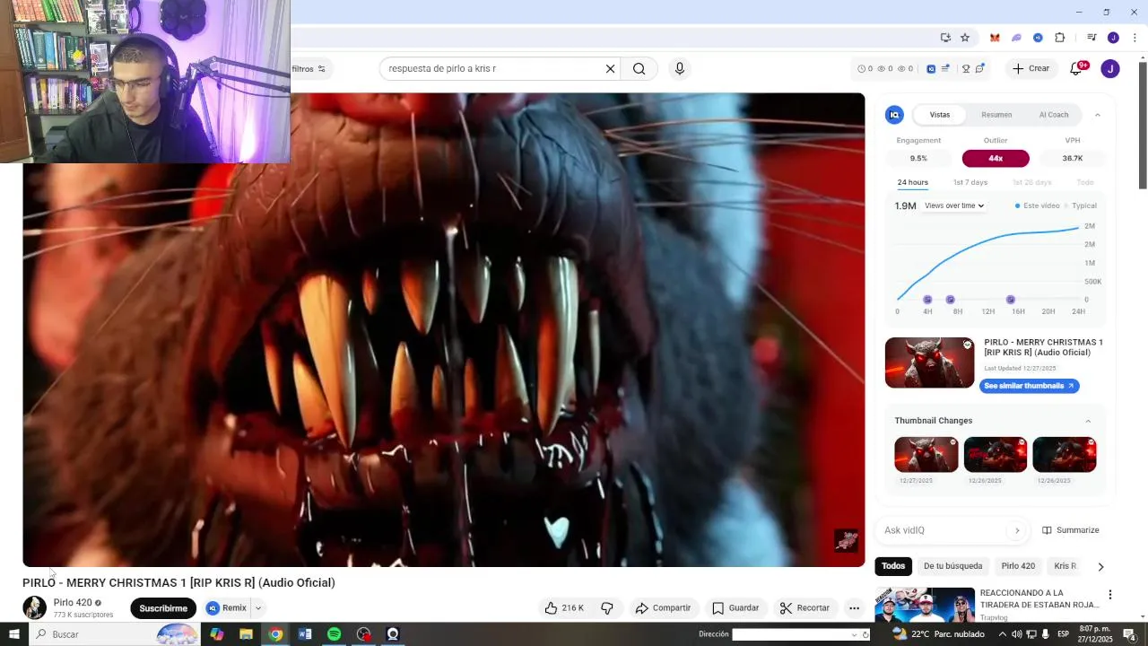Screen dimensions: 1148x646
Task: Click the 16H marker on the chart
Action: coord(1011,300)
